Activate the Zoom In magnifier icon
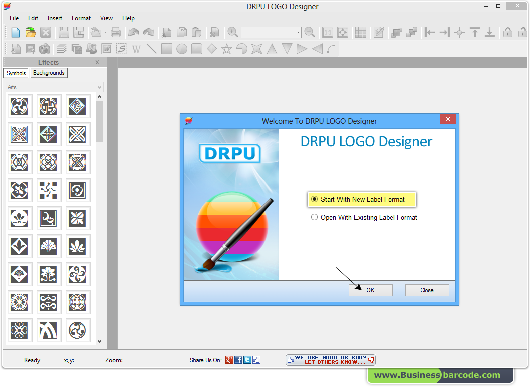The height and width of the screenshot is (387, 530). pyautogui.click(x=232, y=32)
